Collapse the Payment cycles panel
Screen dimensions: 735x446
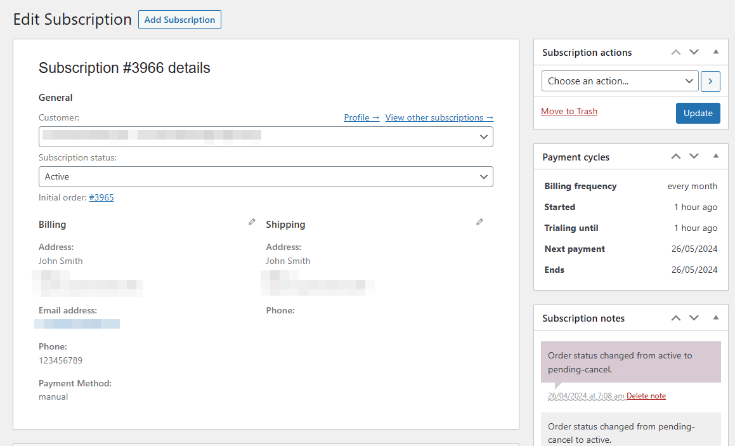(716, 156)
